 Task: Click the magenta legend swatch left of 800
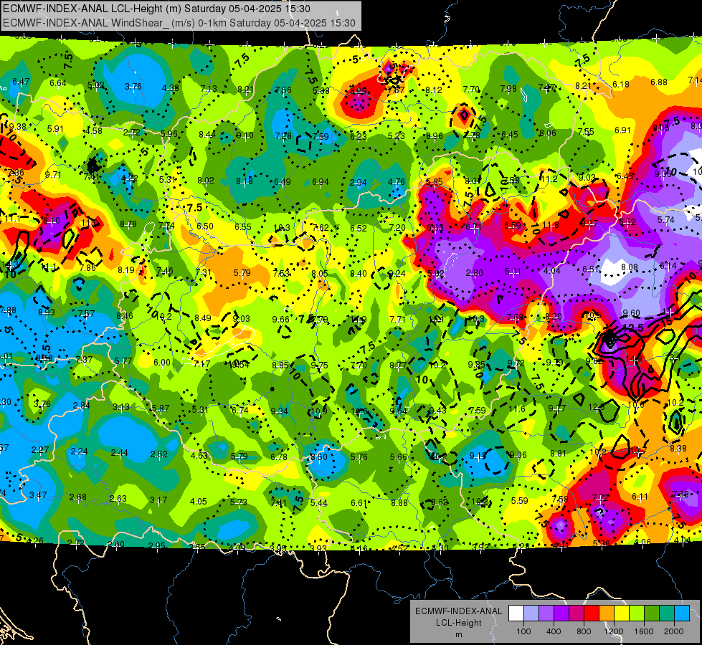577,613
